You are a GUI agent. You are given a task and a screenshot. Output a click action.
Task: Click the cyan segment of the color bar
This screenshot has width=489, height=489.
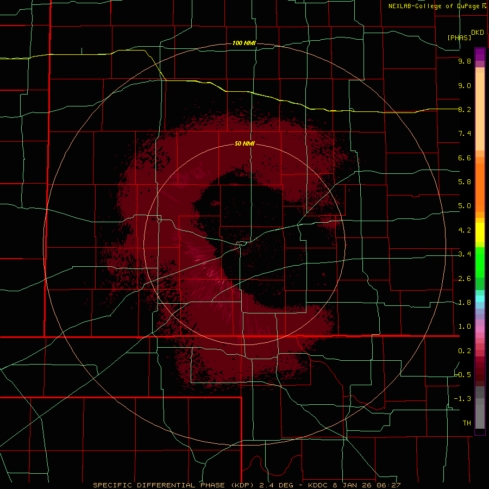tap(480, 299)
